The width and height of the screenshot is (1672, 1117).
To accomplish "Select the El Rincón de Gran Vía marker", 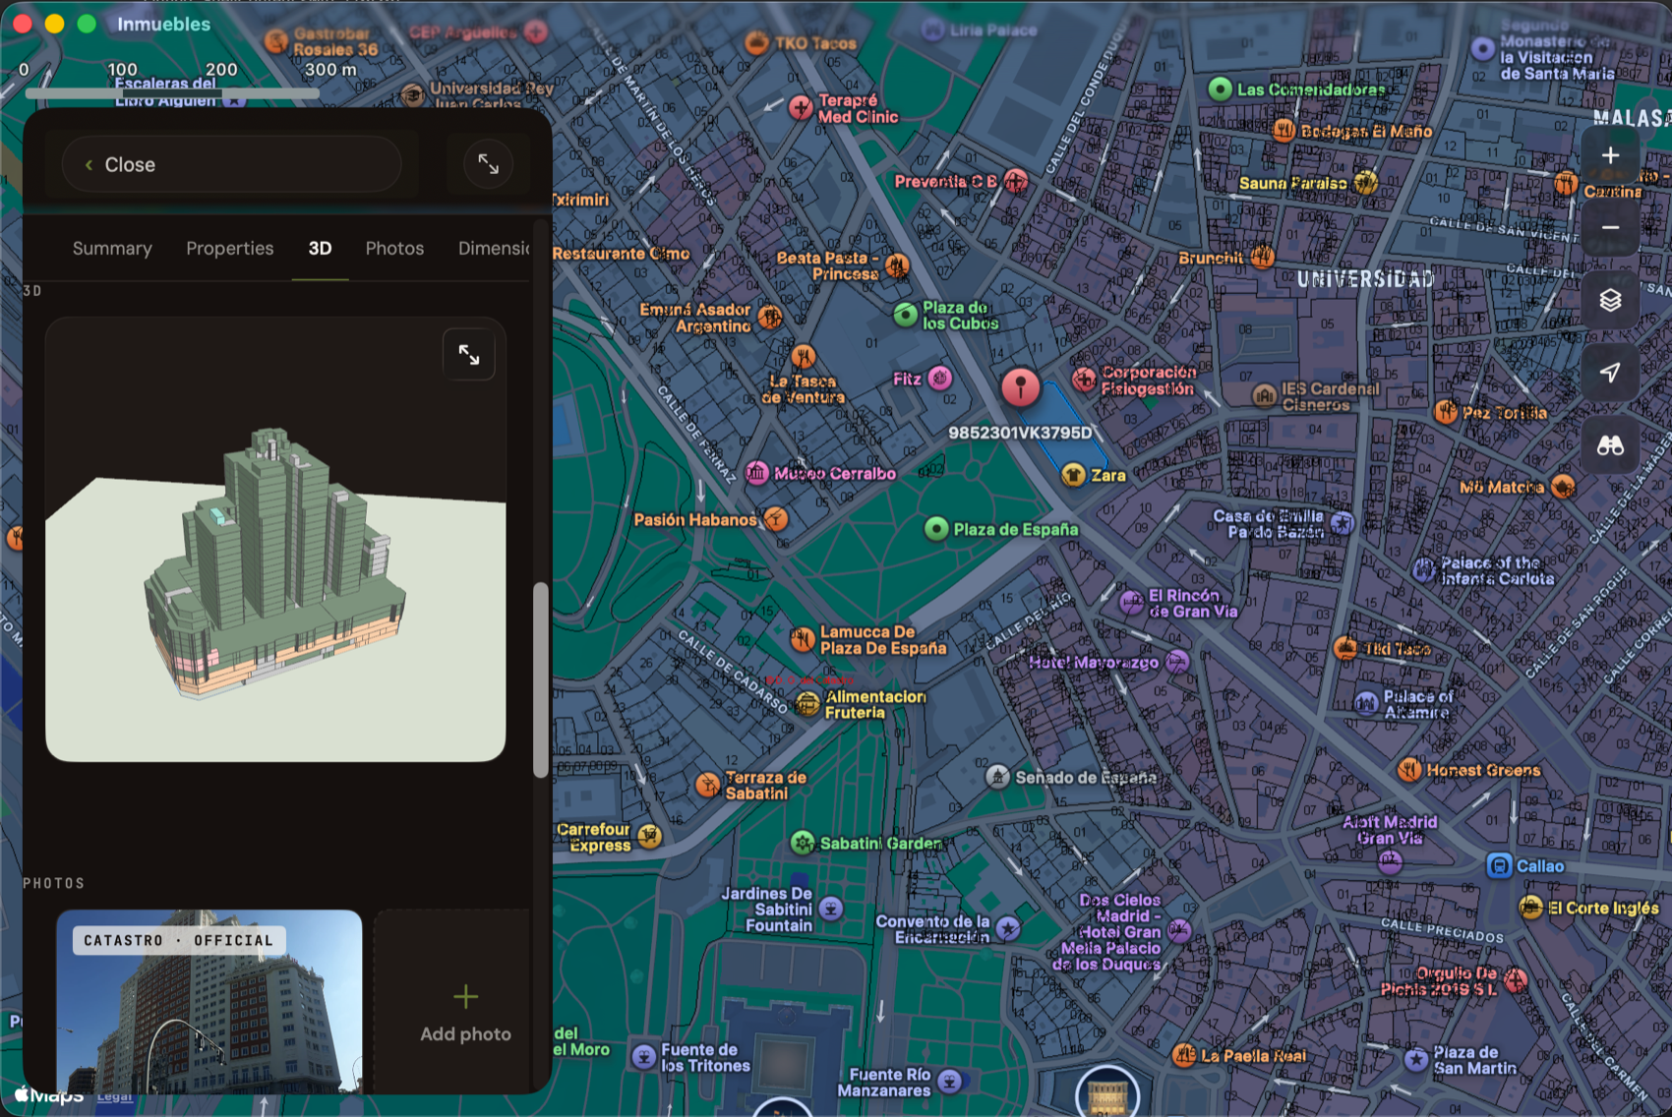I will (x=1132, y=603).
